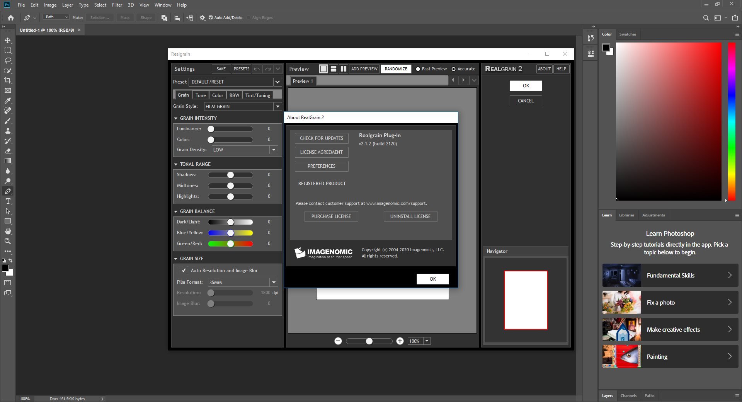Click the Luminance slider handle
742x402 pixels.
211,129
